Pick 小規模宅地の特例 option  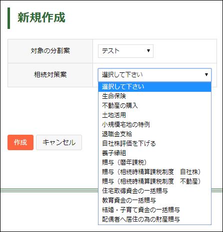click(154, 125)
